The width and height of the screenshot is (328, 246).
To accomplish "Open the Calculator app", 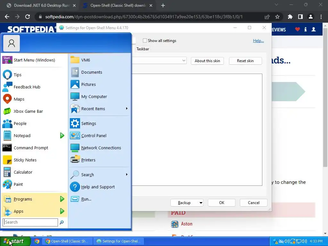I will click(34, 172).
